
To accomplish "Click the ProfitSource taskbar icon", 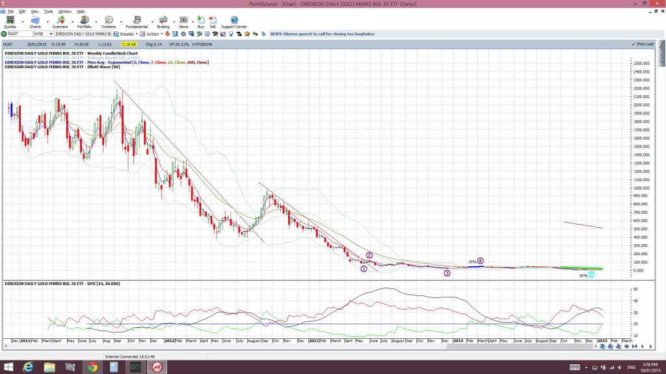I will 157,368.
